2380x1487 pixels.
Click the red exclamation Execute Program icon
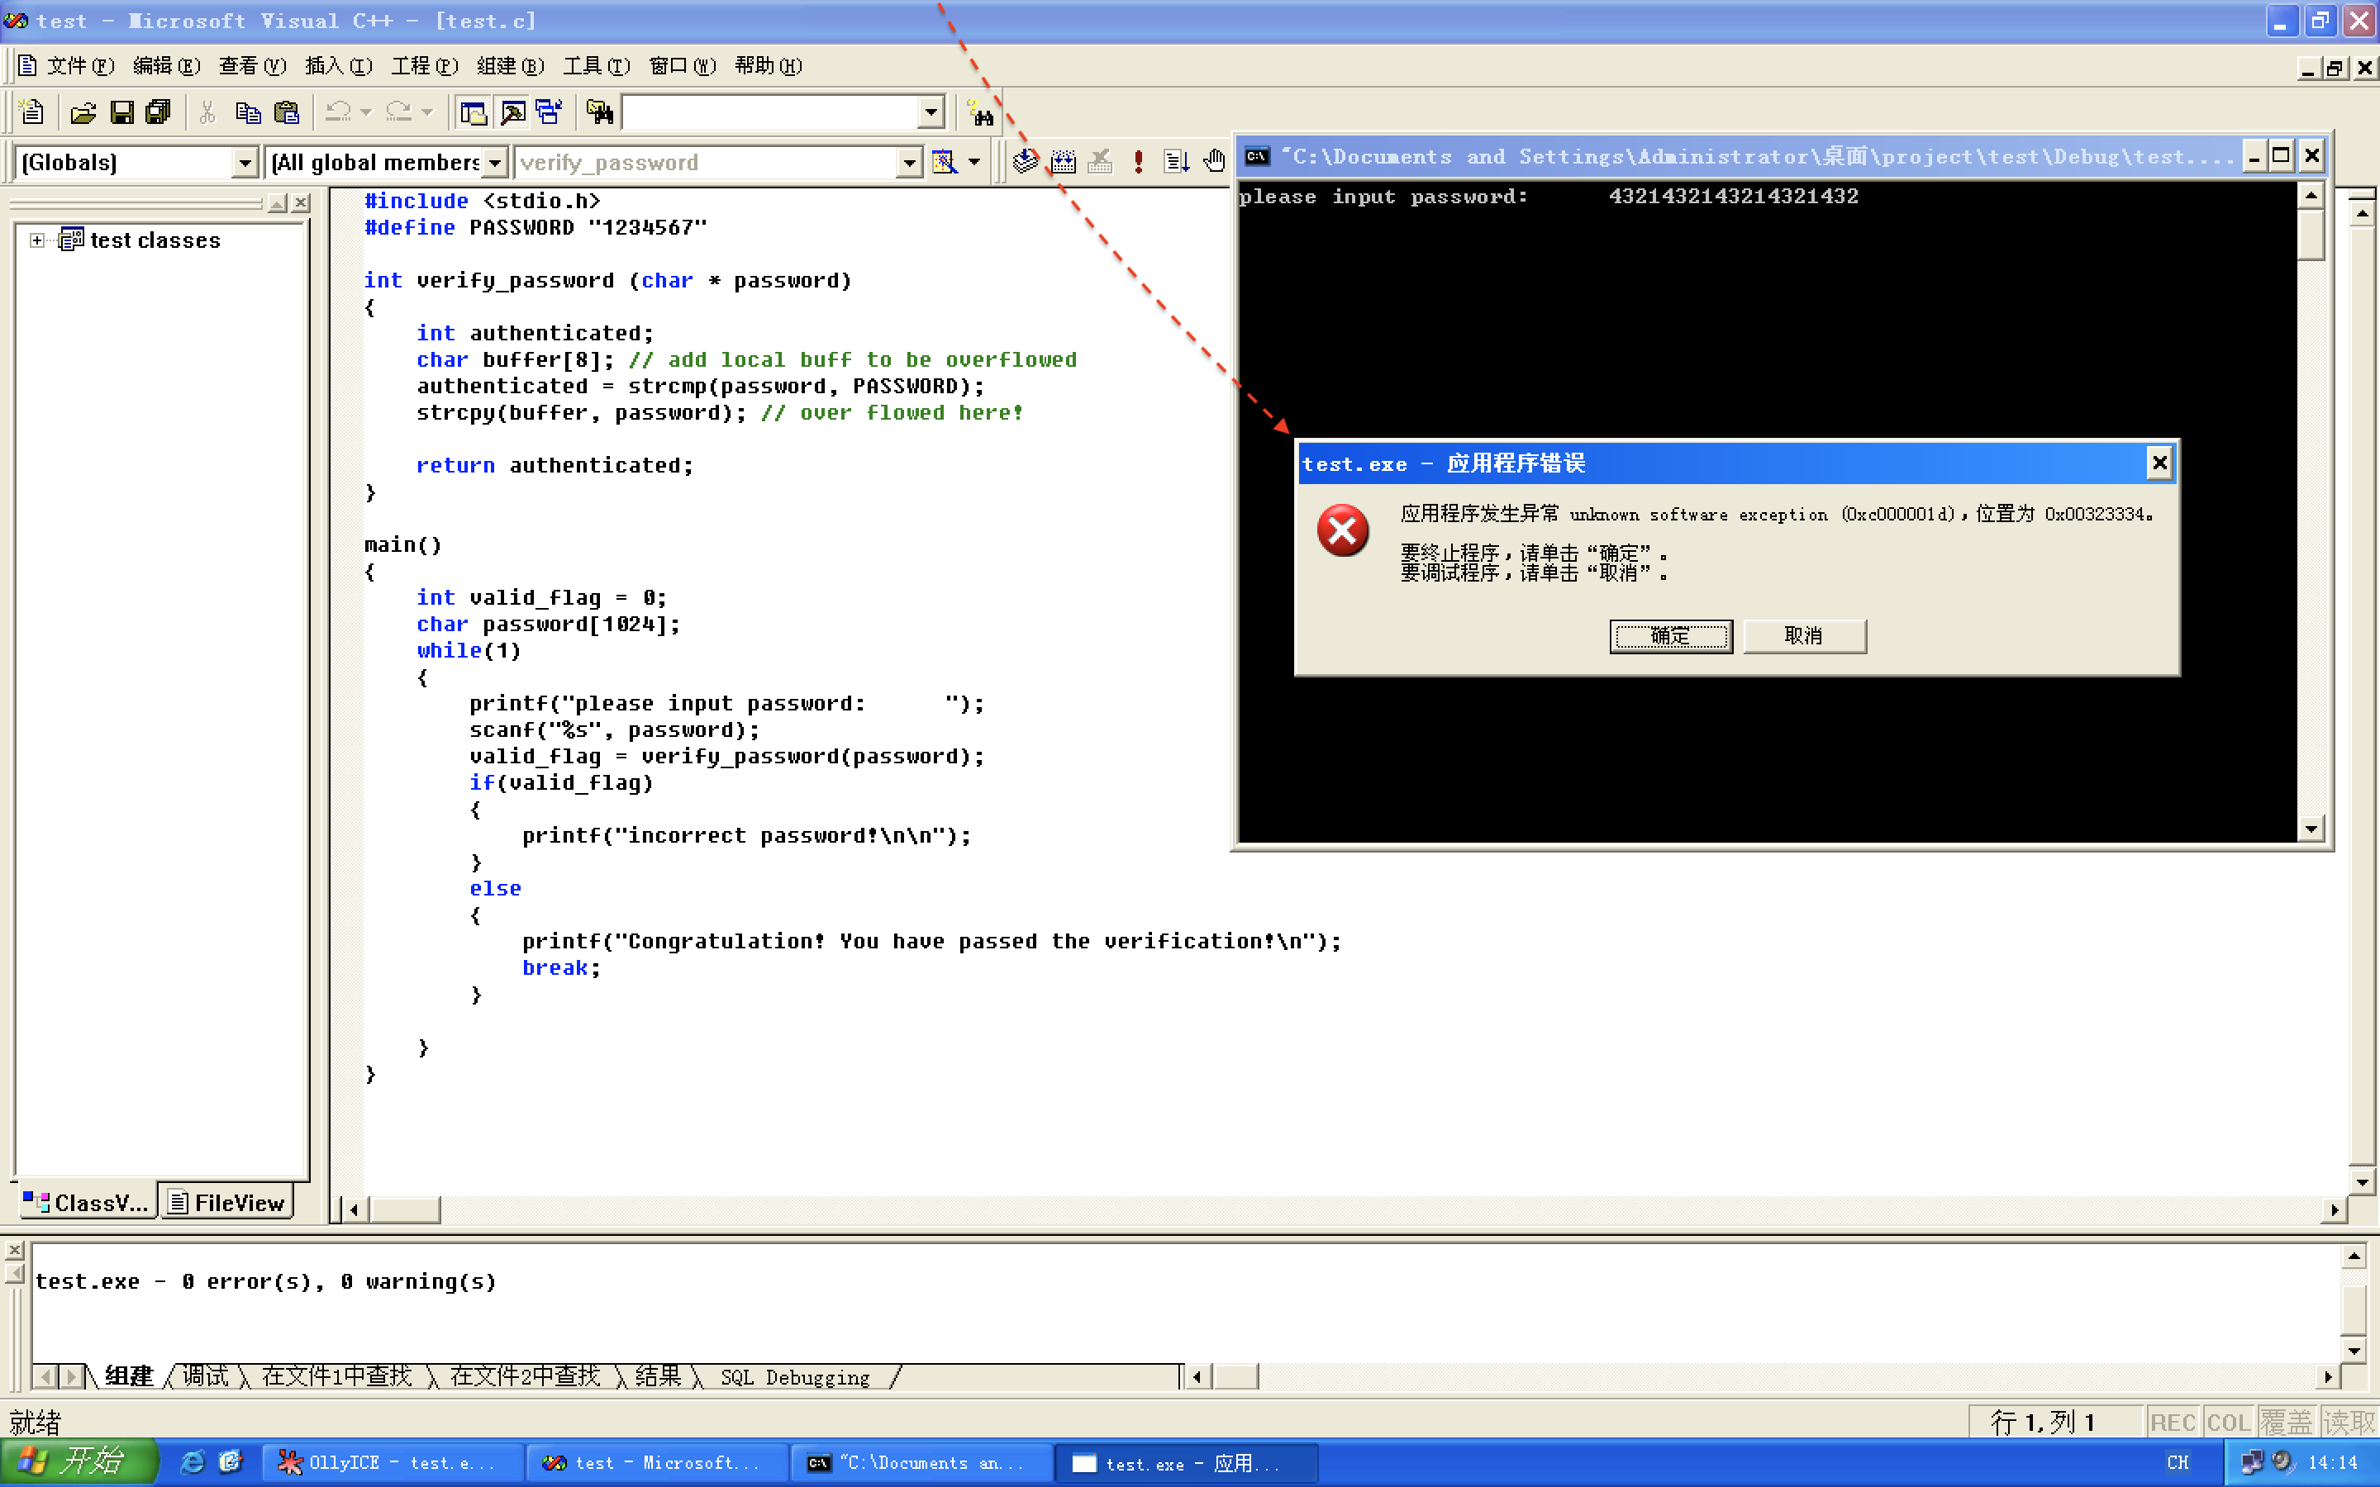(x=1139, y=161)
